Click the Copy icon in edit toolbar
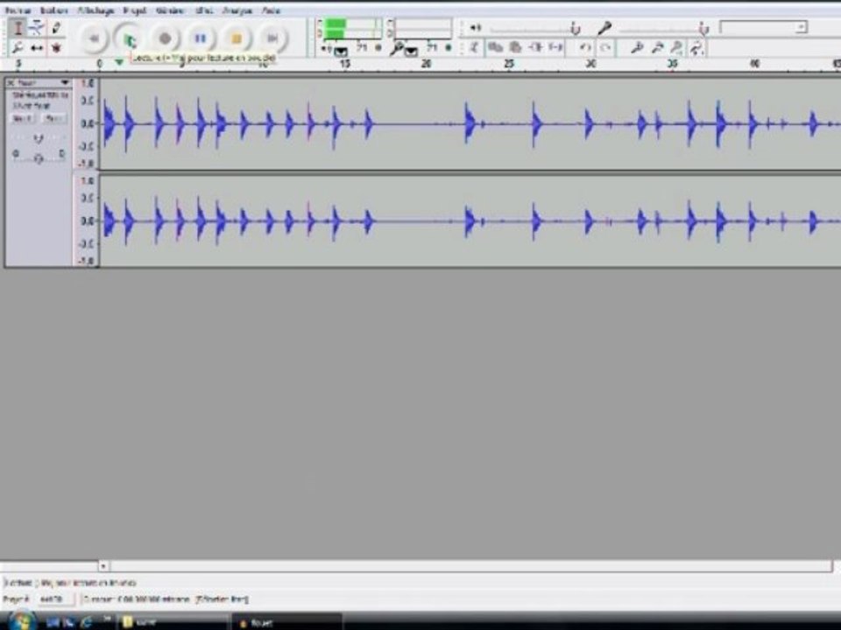 494,47
